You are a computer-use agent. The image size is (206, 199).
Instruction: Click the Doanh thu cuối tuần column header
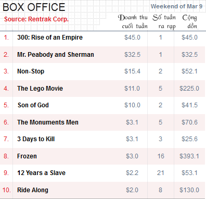click(x=133, y=22)
